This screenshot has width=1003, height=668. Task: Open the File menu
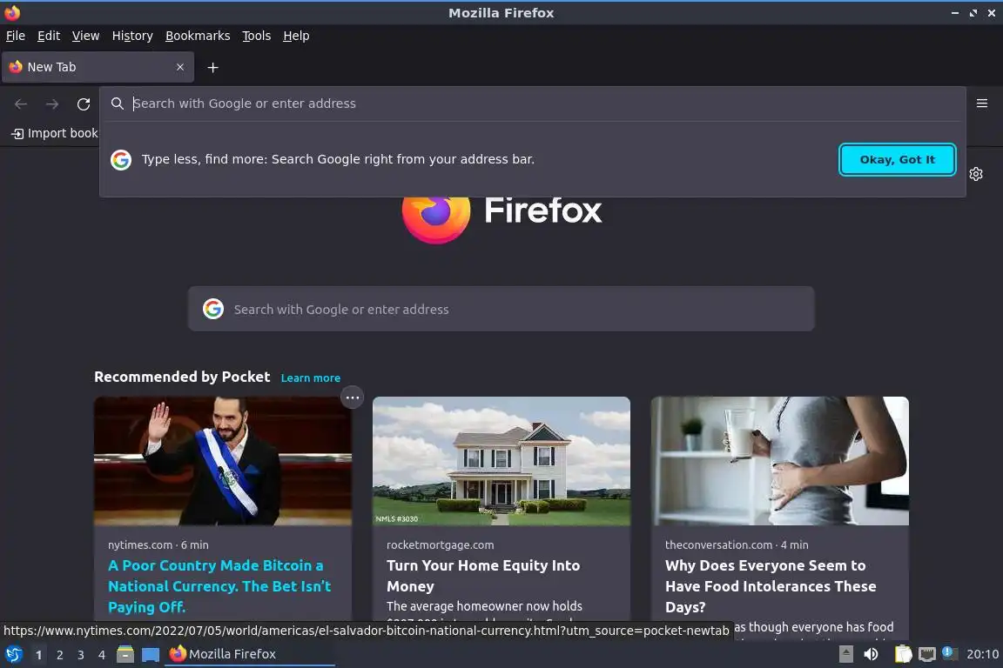16,36
